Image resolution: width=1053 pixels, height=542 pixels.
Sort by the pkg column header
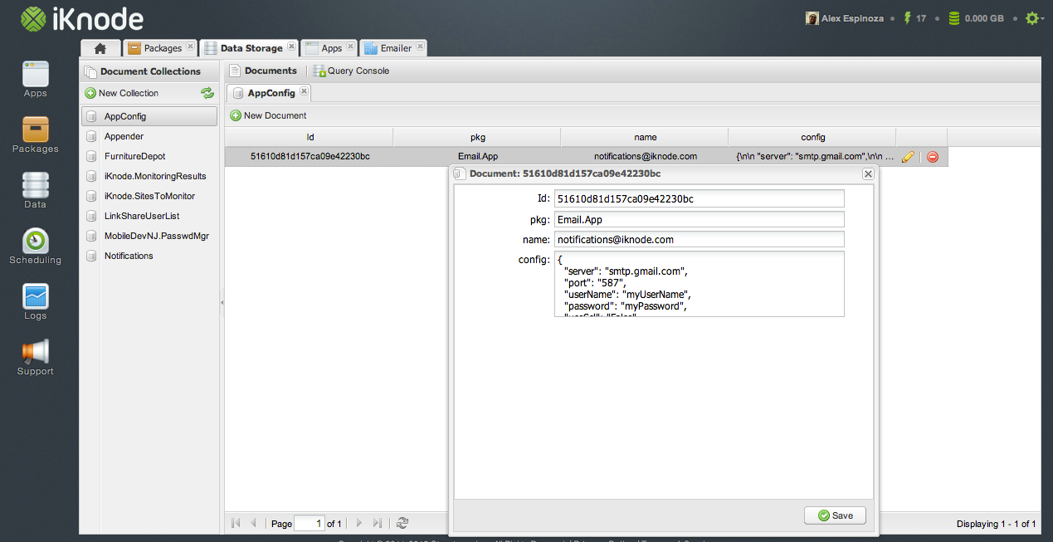(x=477, y=137)
